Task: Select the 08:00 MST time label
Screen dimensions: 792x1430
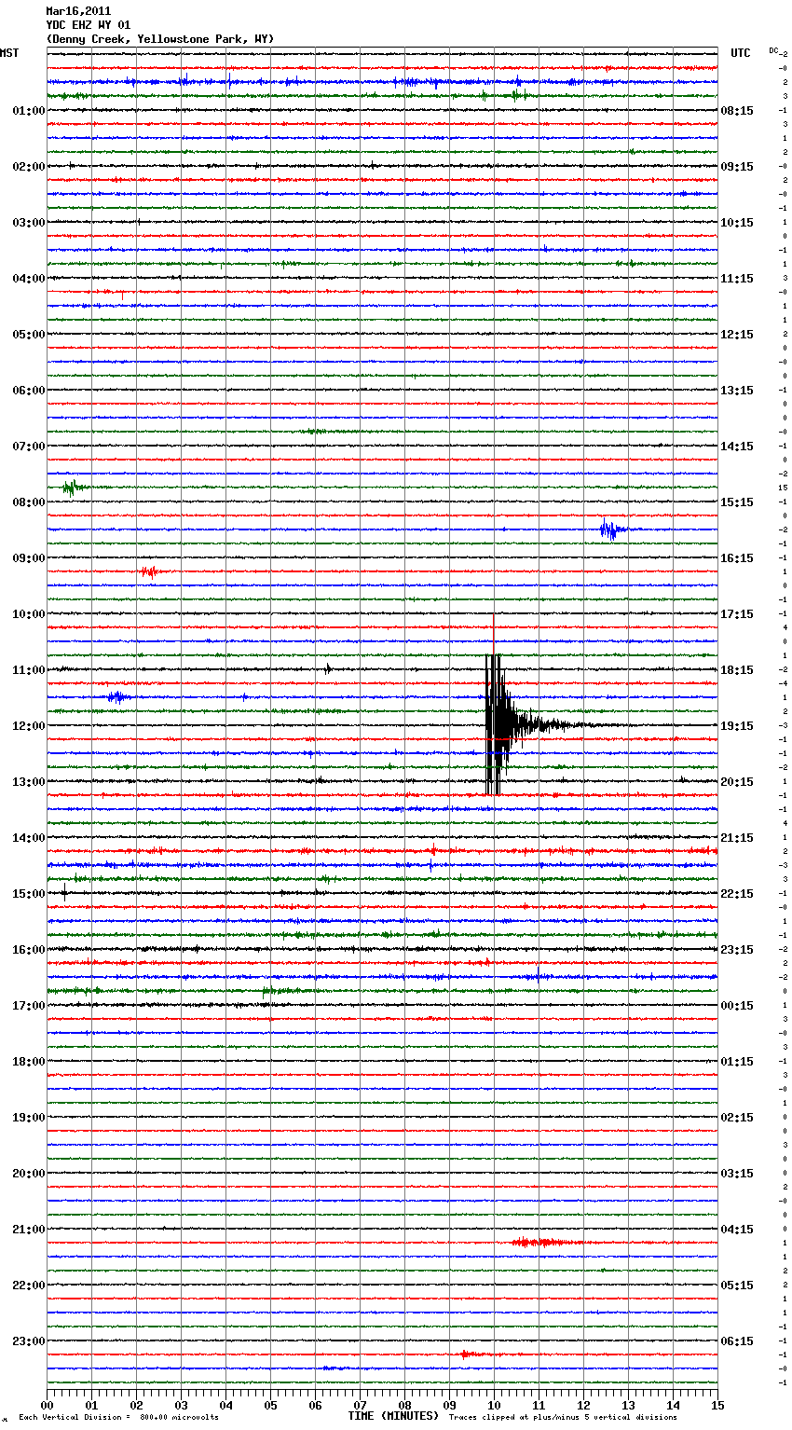Action: [29, 502]
